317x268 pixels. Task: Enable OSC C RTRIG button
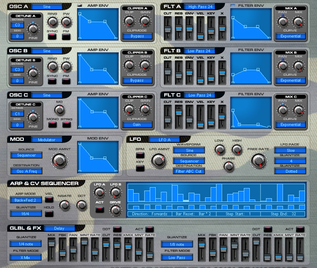coord(66,125)
